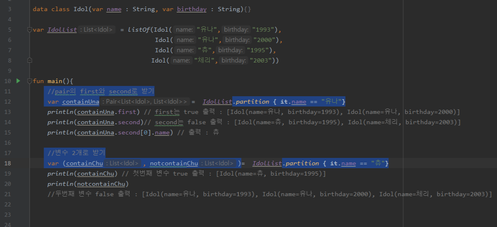Screen dimensions: 497x227
Task: Collapse the IdolList declaration fold marker on line 5
Action: [29, 30]
